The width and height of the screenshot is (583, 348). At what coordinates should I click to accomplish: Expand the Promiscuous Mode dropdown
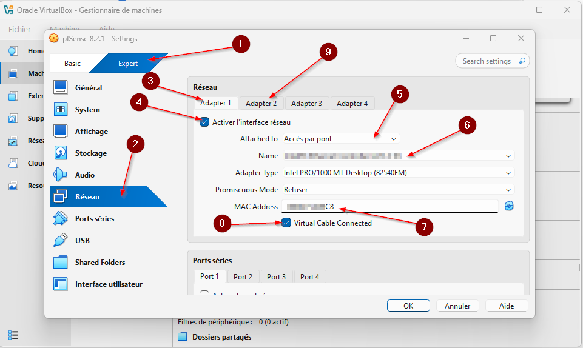[x=398, y=190]
